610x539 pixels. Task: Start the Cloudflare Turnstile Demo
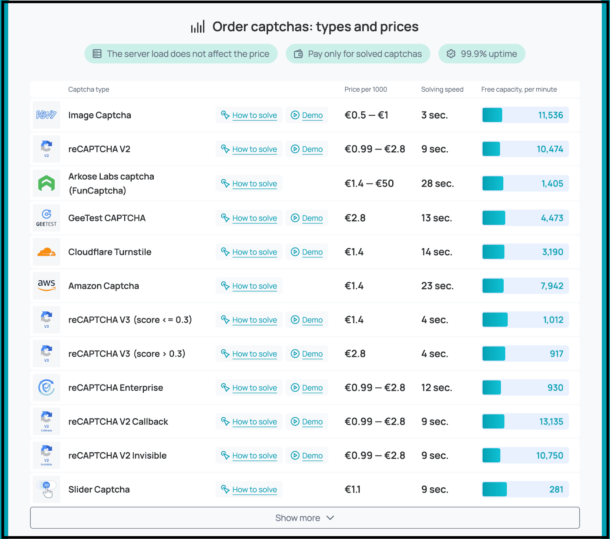(x=307, y=251)
